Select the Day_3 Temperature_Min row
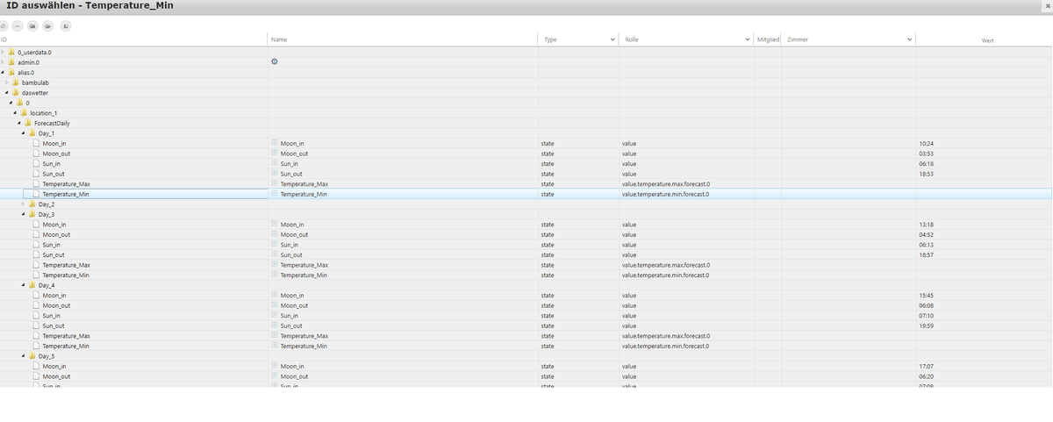The width and height of the screenshot is (1053, 422). click(x=526, y=275)
